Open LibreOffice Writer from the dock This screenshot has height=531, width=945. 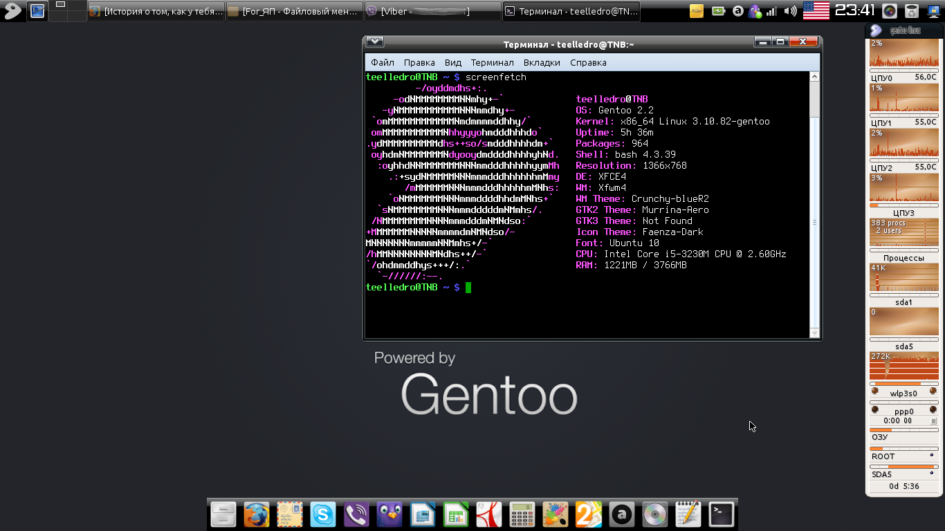click(x=423, y=514)
